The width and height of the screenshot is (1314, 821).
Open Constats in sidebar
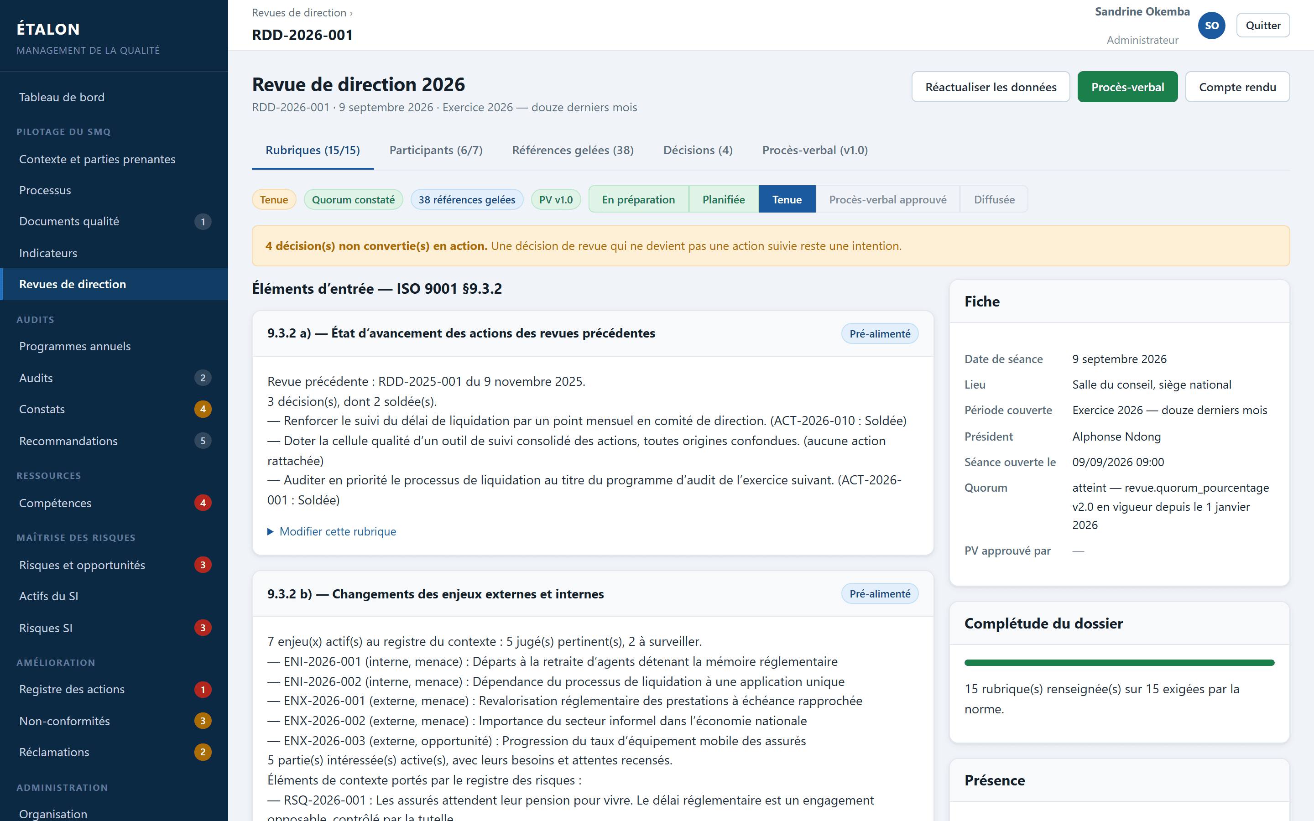coord(114,410)
